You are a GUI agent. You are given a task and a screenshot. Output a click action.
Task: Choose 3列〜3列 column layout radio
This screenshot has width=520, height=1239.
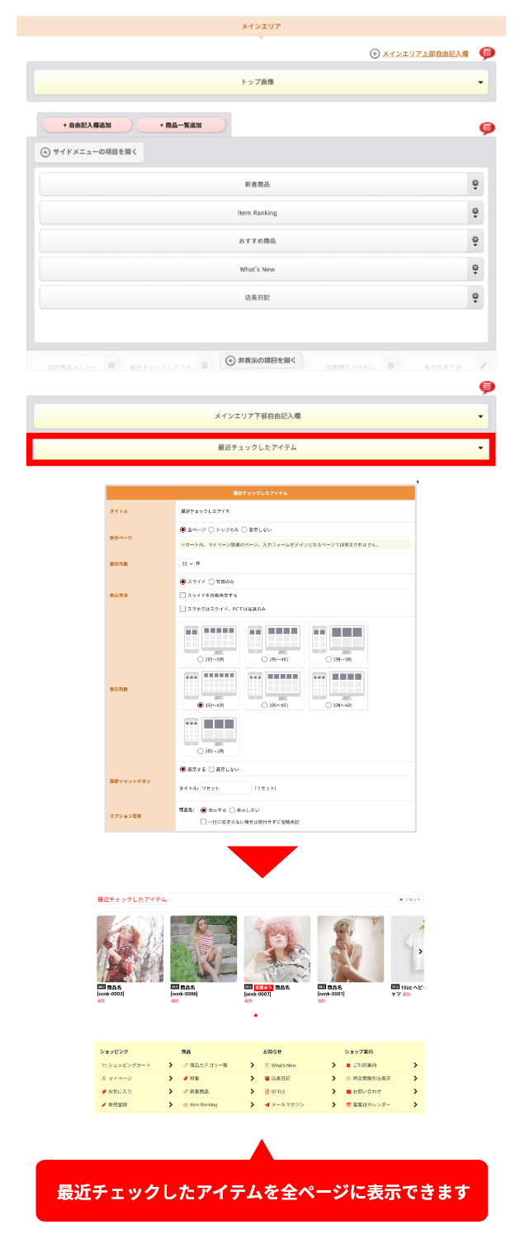click(200, 751)
